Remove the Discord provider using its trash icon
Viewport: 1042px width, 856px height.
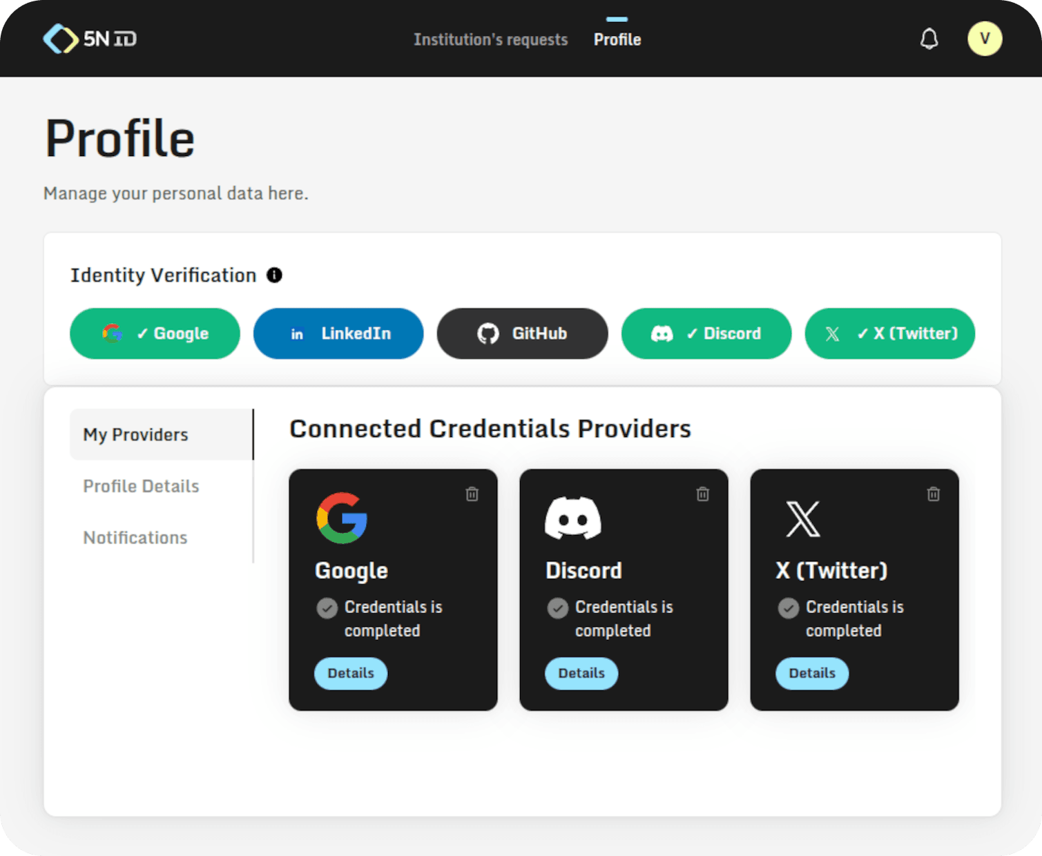click(703, 494)
